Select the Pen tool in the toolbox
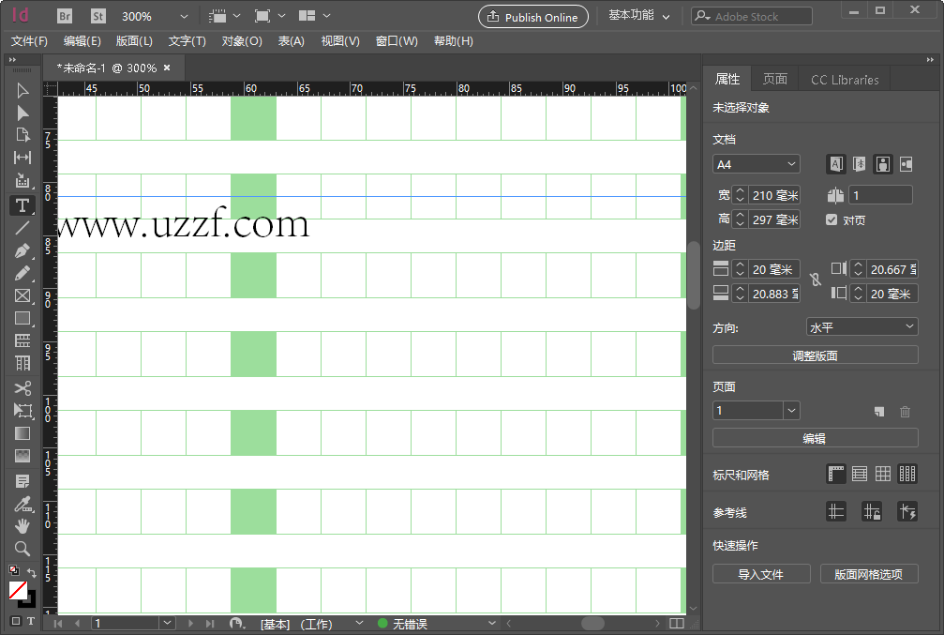The height and width of the screenshot is (635, 944). coord(22,250)
